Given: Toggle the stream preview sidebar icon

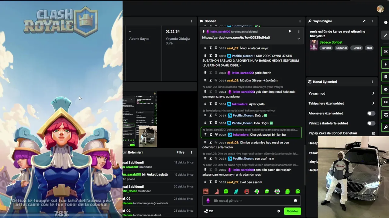Looking at the screenshot, I should [386, 51].
